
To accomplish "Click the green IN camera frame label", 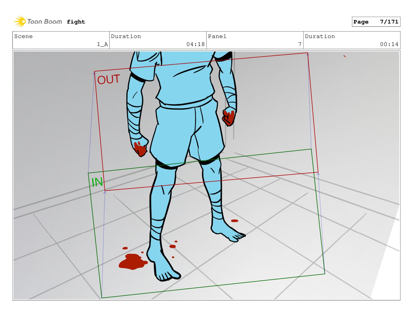I will coord(97,182).
